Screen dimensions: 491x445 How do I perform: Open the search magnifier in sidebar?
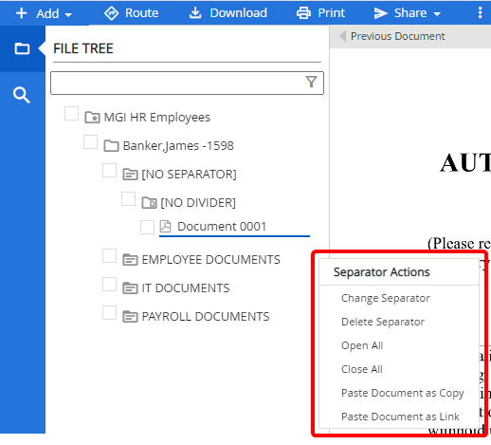pyautogui.click(x=22, y=95)
